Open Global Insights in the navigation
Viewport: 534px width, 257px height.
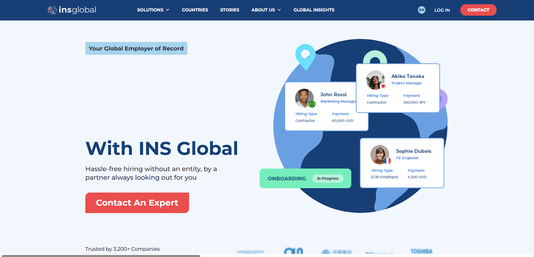click(314, 10)
